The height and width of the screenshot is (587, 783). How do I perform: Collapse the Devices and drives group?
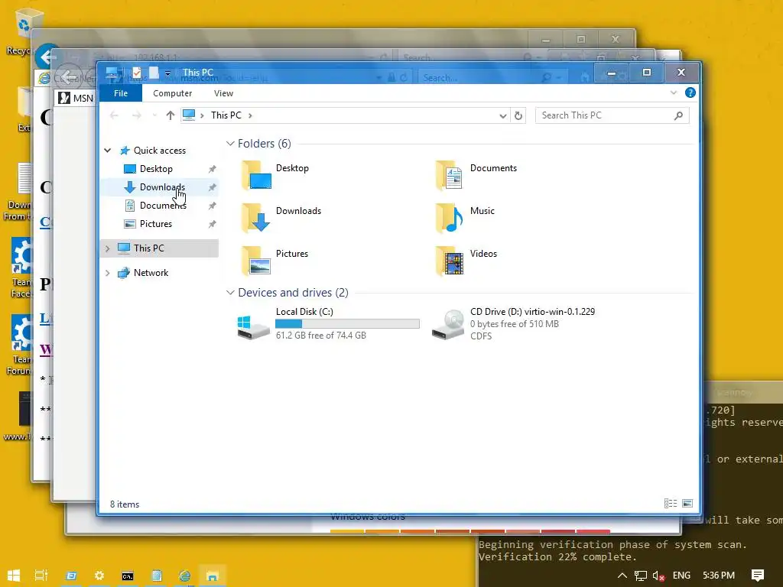click(230, 293)
